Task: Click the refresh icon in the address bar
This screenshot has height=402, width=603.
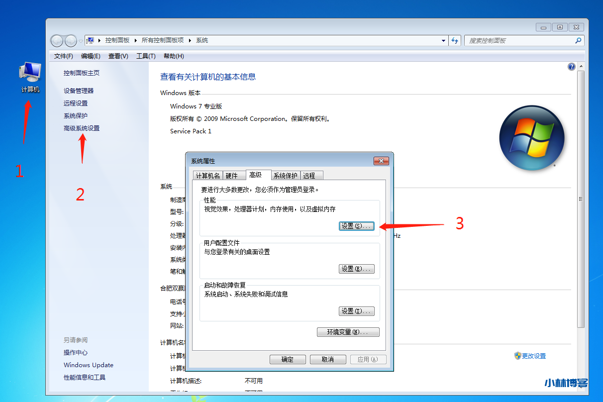Action: coord(455,40)
